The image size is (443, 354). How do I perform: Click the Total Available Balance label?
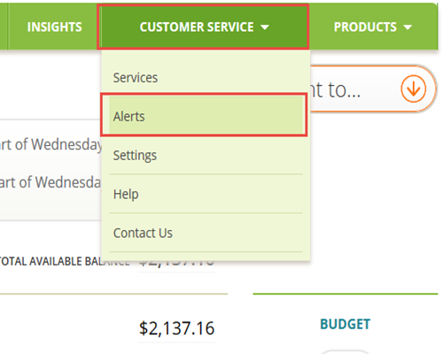pos(64,261)
